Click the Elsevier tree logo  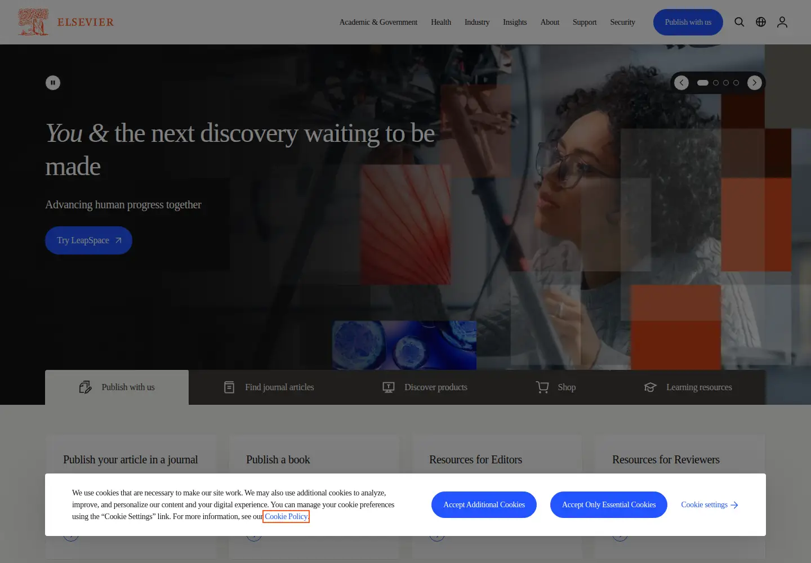[x=33, y=22]
